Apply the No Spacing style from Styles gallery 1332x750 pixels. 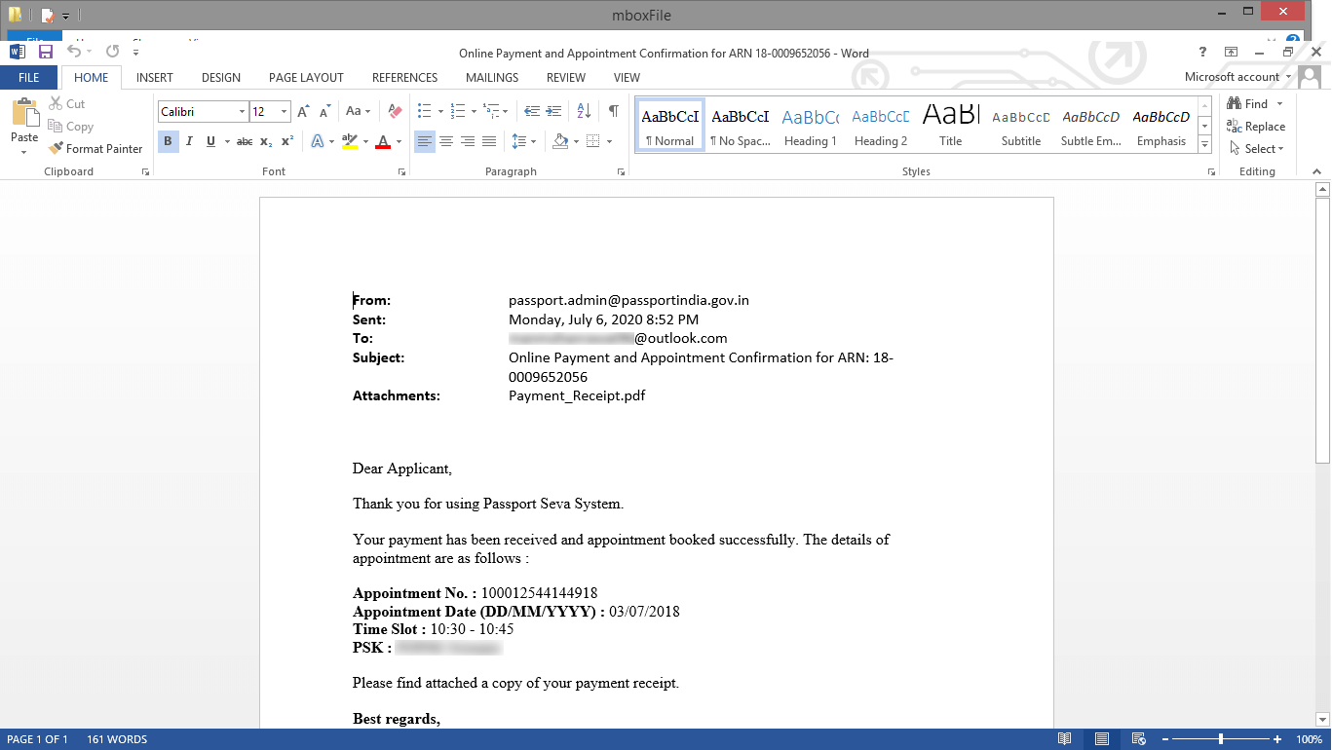(740, 124)
